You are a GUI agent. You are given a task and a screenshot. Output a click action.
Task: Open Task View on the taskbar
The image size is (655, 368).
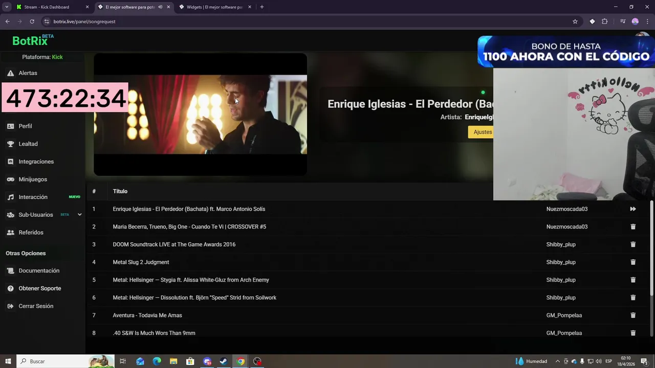[x=123, y=361]
